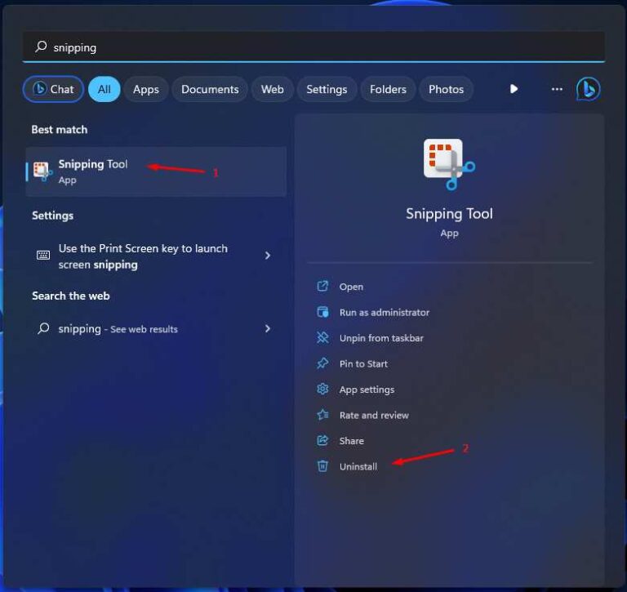Viewport: 627px width, 592px height.
Task: Choose Share for Snipping Tool
Action: [x=352, y=441]
